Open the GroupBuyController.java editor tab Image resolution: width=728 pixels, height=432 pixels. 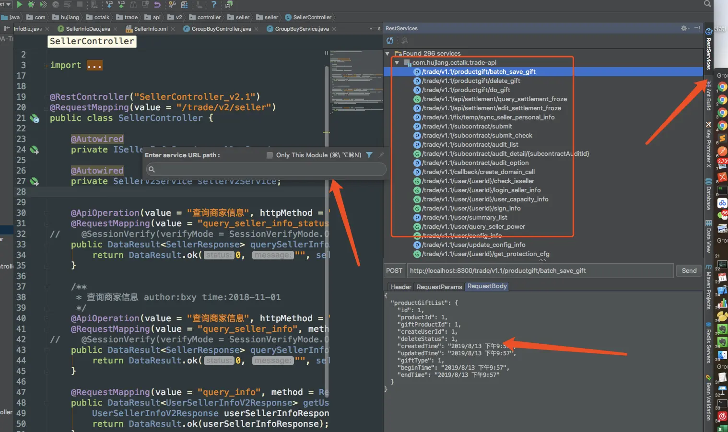[x=221, y=29]
